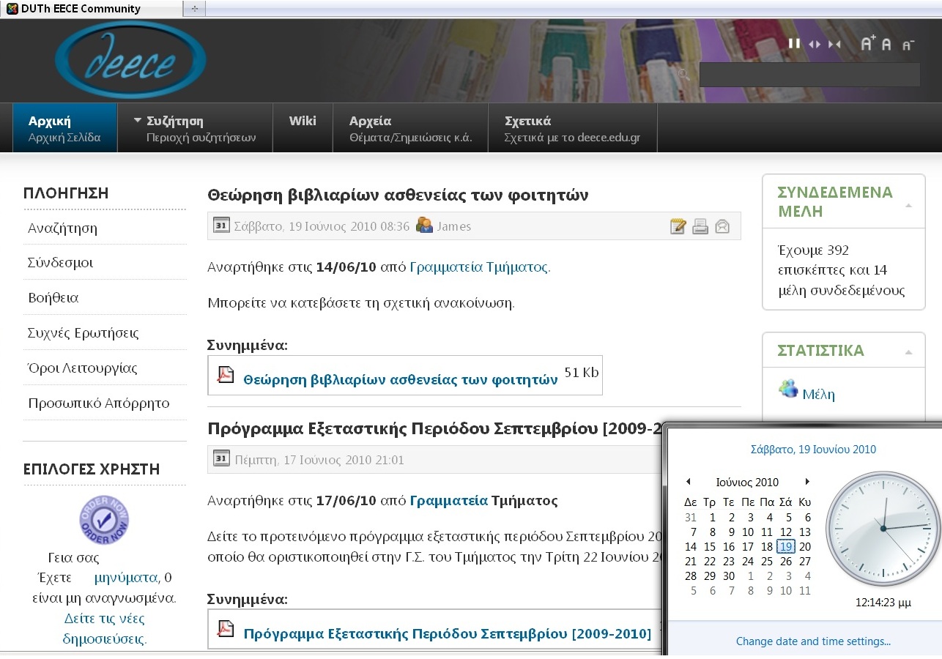
Task: Click Change date and time settings
Action: click(813, 641)
